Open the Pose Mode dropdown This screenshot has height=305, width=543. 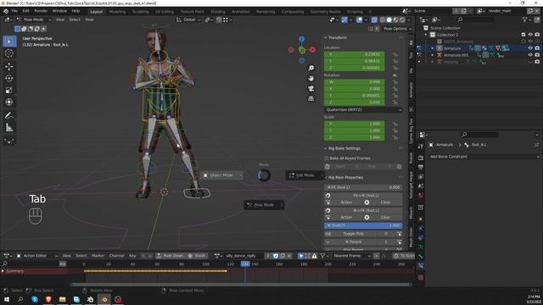pyautogui.click(x=34, y=19)
